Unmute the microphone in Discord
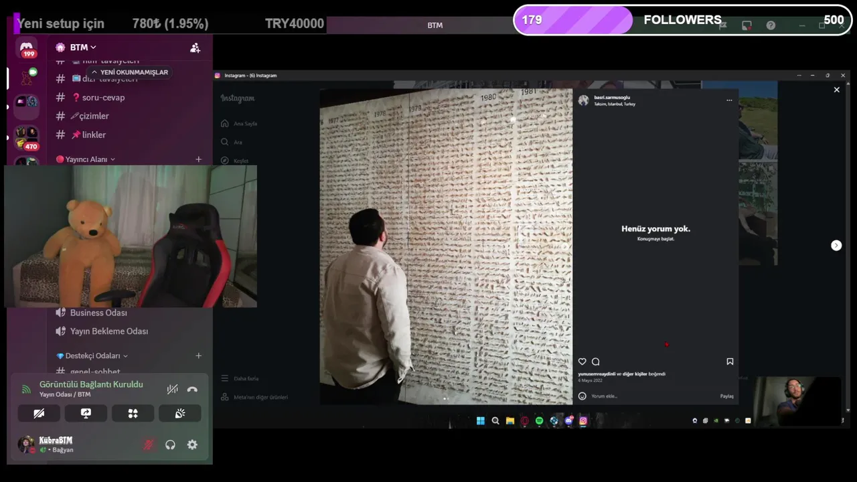This screenshot has width=857, height=482. (149, 445)
